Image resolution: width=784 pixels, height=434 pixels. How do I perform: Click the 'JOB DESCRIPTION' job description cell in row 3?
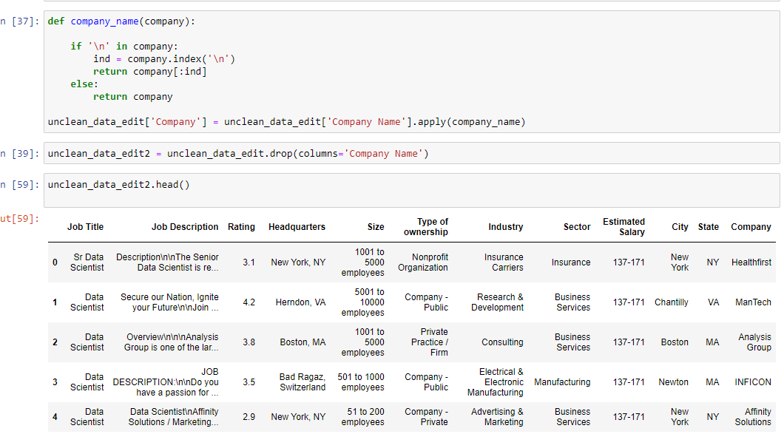click(166, 382)
